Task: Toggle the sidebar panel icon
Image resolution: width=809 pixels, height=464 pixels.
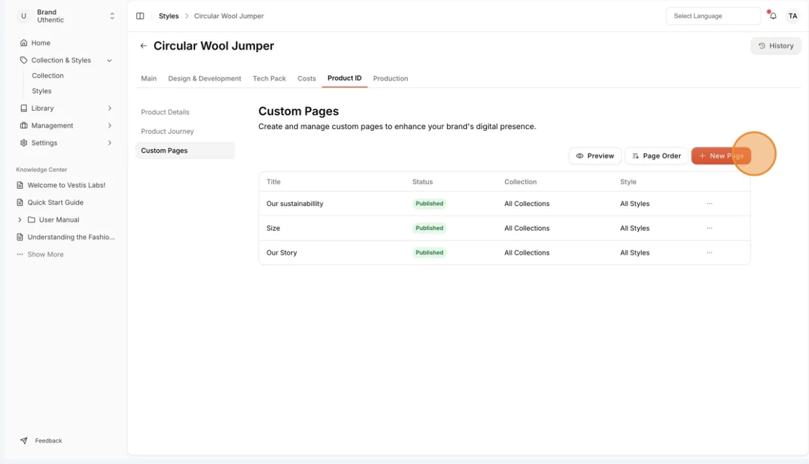Action: (x=140, y=16)
